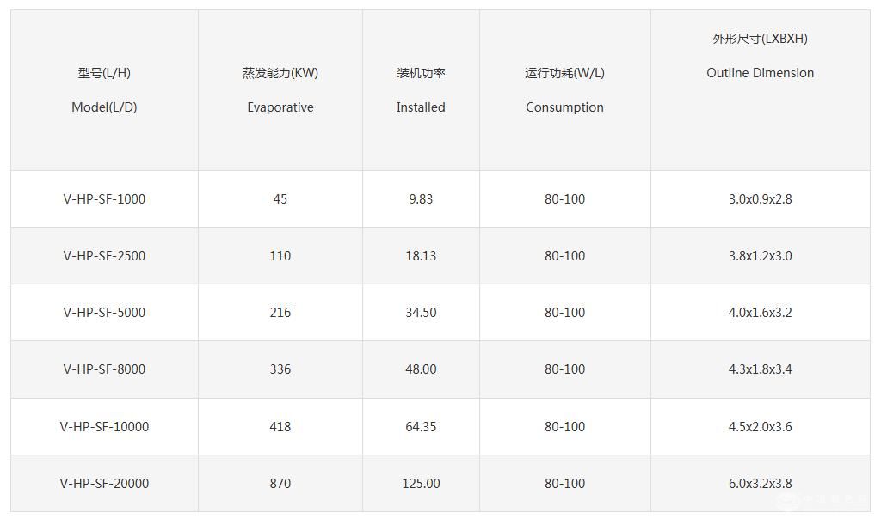Click the installed power value 125.00
This screenshot has height=519, width=881.
[x=421, y=484]
